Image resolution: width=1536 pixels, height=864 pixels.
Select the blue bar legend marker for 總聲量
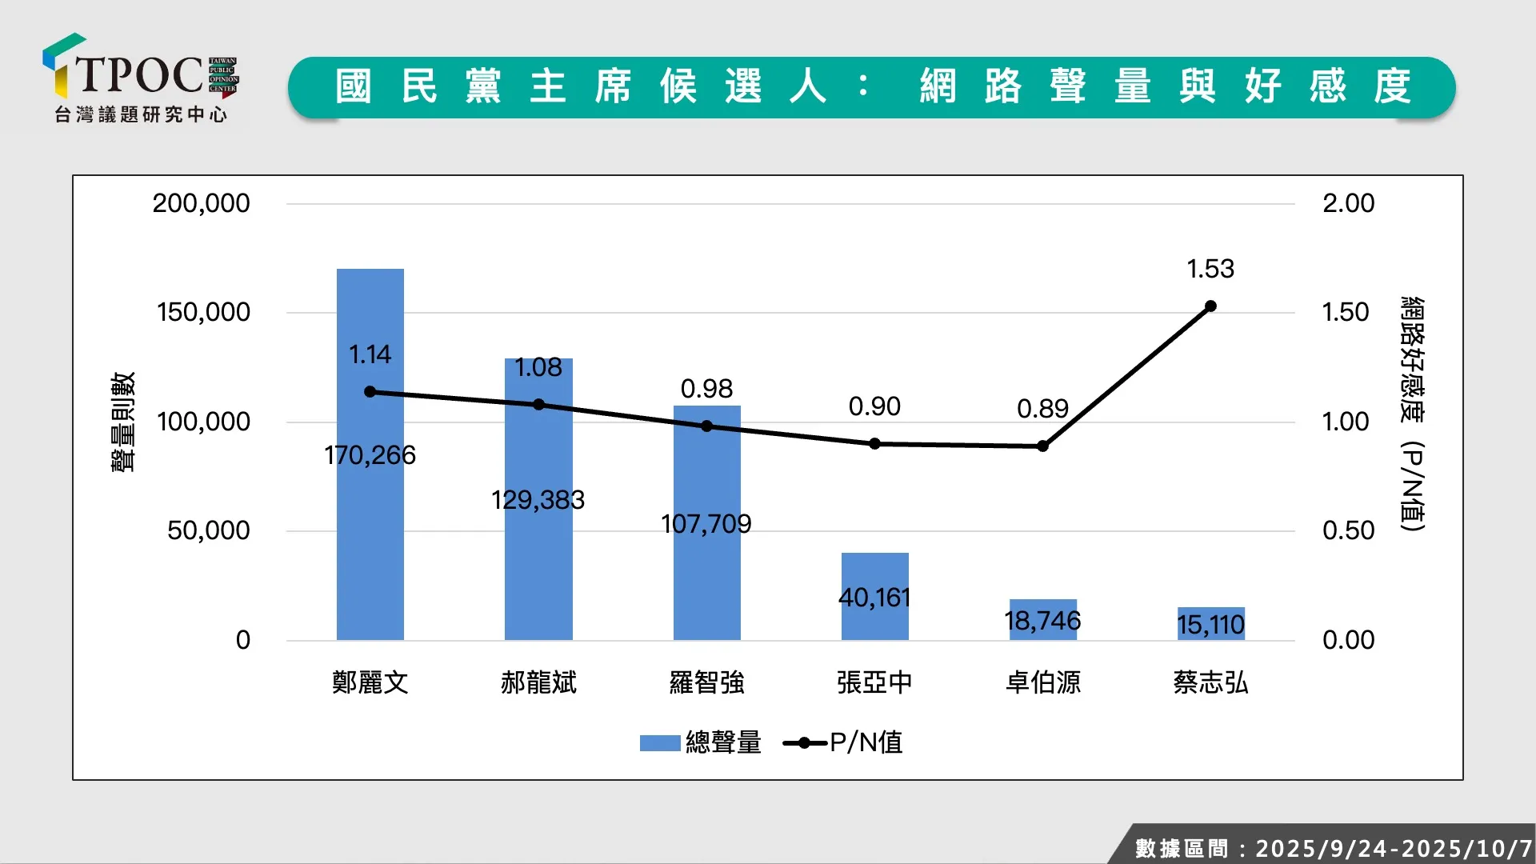pos(661,743)
